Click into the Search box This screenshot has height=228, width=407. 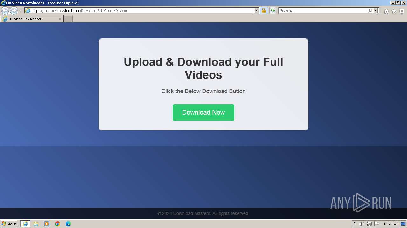tap(323, 10)
